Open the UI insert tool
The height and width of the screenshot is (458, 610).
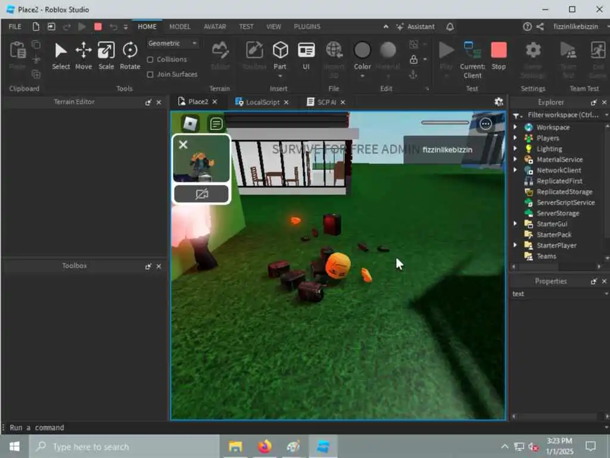point(306,56)
